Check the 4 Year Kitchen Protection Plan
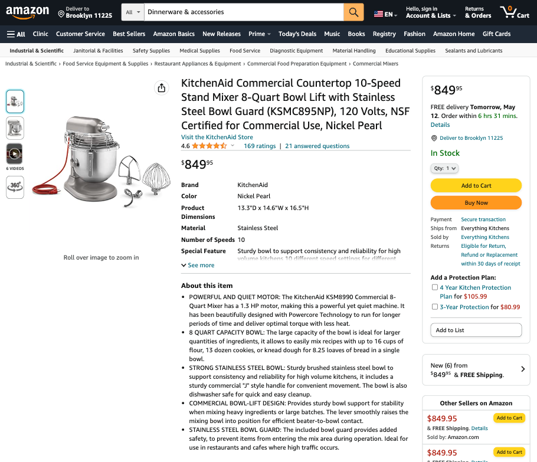This screenshot has height=462, width=537. pyautogui.click(x=434, y=287)
